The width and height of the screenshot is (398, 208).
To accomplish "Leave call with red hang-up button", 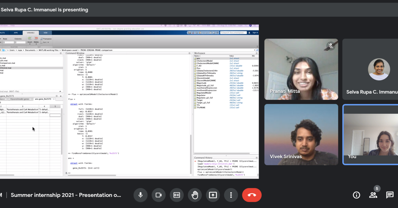I will click(252, 195).
